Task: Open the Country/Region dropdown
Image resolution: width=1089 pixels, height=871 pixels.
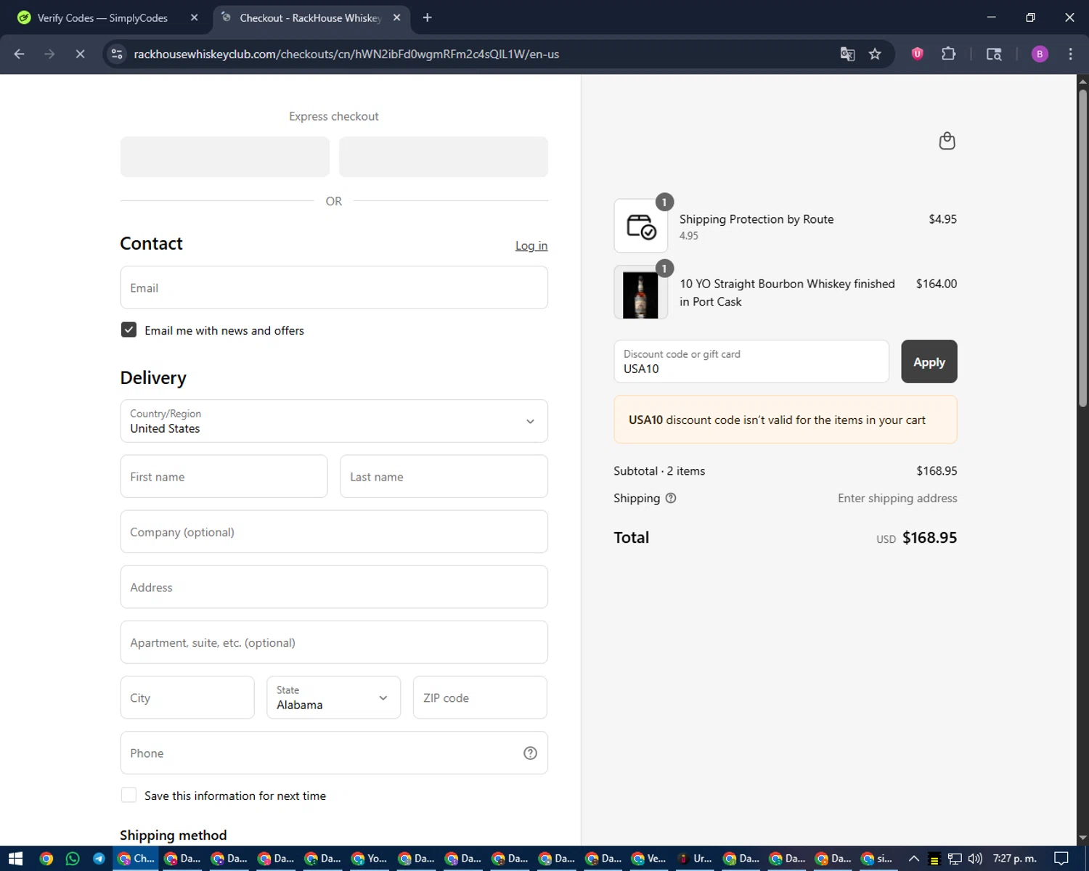Action: point(334,421)
